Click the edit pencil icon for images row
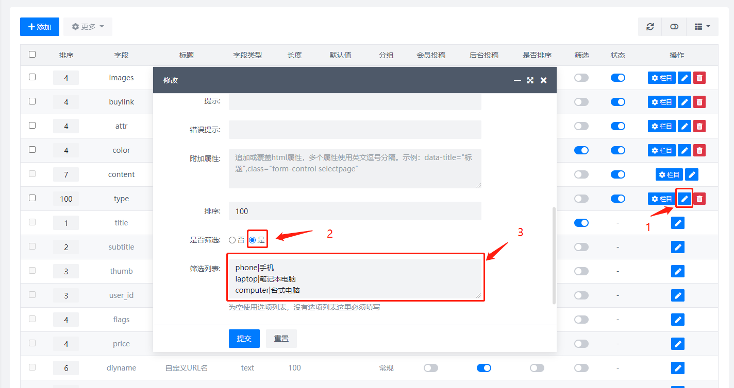Viewport: 734px width, 388px height. click(684, 78)
